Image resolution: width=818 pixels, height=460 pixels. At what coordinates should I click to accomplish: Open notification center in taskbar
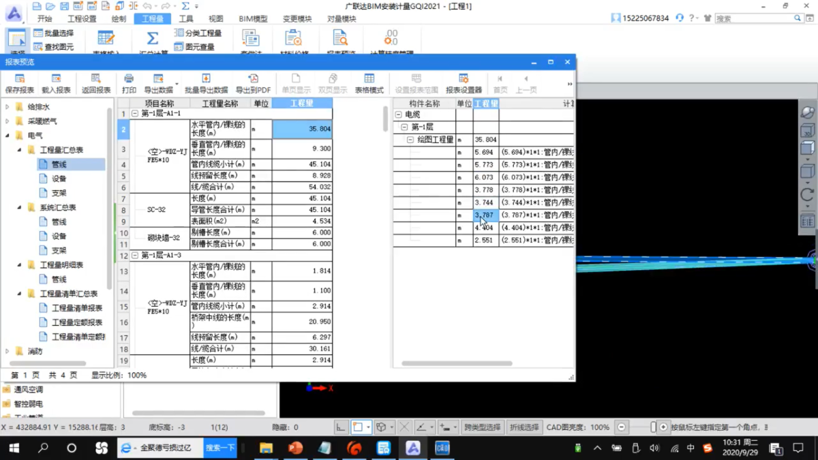pyautogui.click(x=798, y=448)
